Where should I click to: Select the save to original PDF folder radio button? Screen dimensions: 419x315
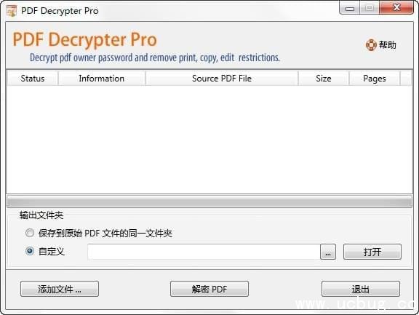(x=30, y=233)
